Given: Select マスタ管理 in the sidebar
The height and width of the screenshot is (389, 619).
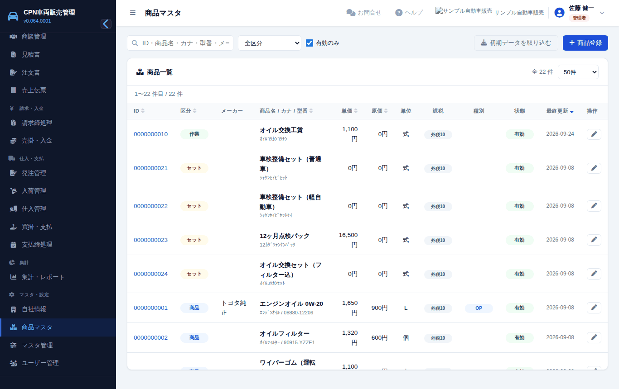Looking at the screenshot, I should point(58,345).
